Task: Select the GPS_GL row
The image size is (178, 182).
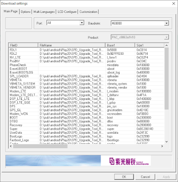Action: pyautogui.click(x=86, y=110)
